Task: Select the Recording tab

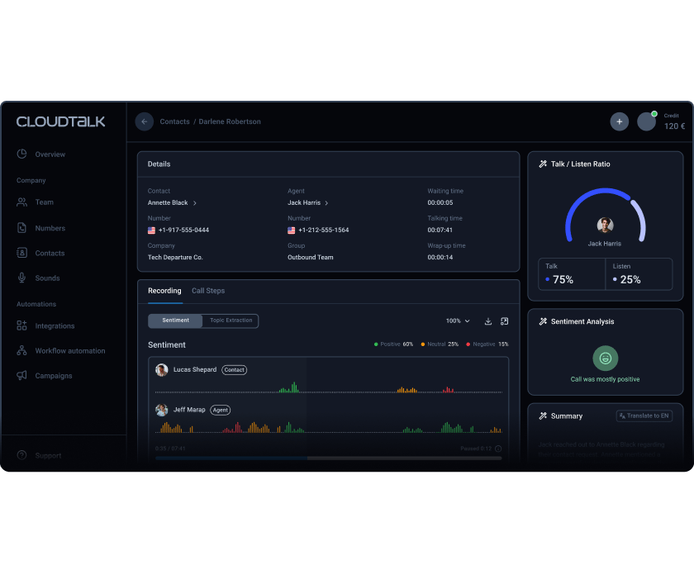Action: 164,291
